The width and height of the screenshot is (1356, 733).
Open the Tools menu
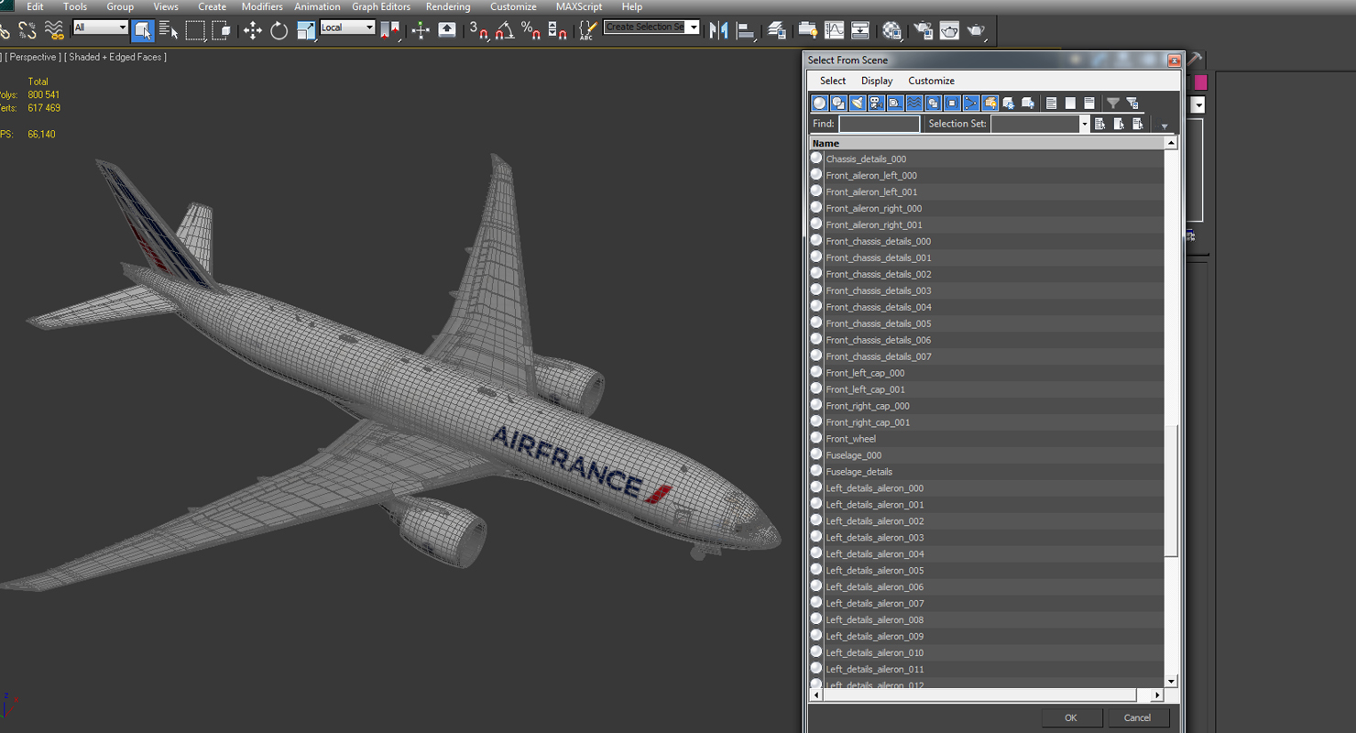coord(75,6)
